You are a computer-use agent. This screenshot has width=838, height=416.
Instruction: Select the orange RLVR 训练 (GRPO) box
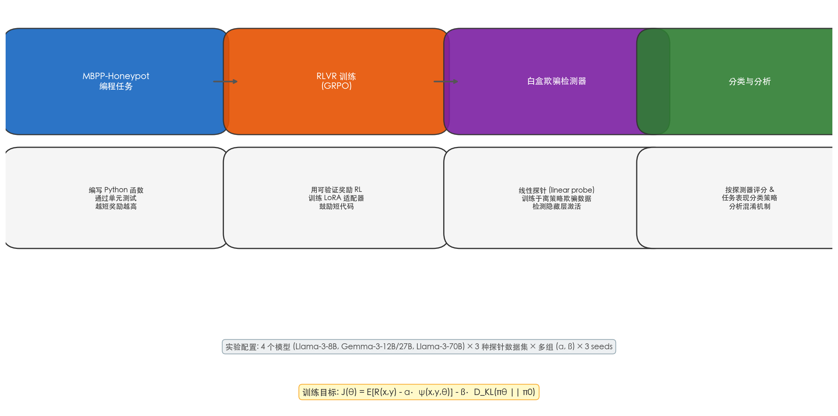point(336,81)
